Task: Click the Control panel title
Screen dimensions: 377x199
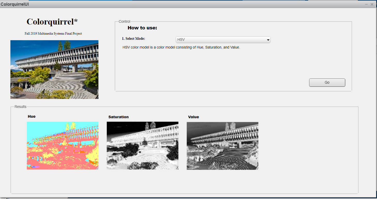Action: (x=124, y=21)
